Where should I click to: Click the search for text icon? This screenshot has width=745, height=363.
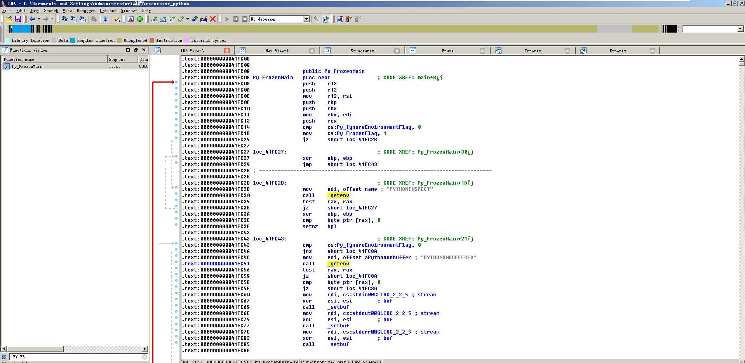pos(74,19)
